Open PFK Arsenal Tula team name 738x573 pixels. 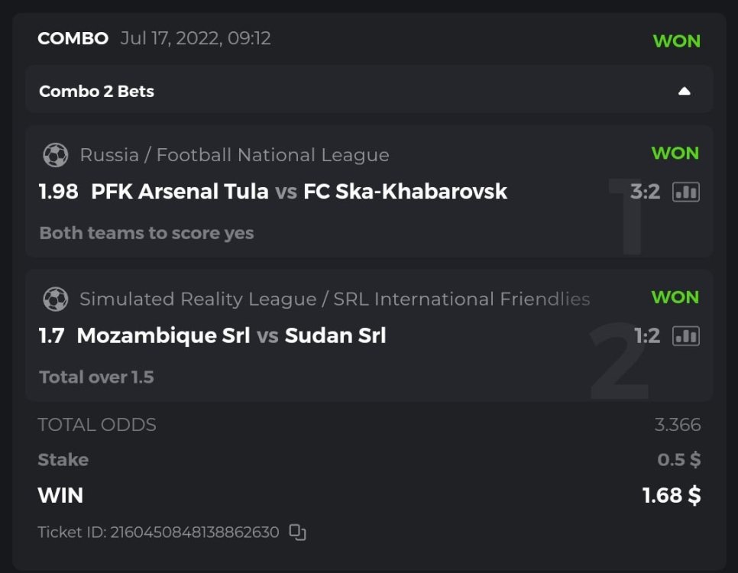coord(180,191)
